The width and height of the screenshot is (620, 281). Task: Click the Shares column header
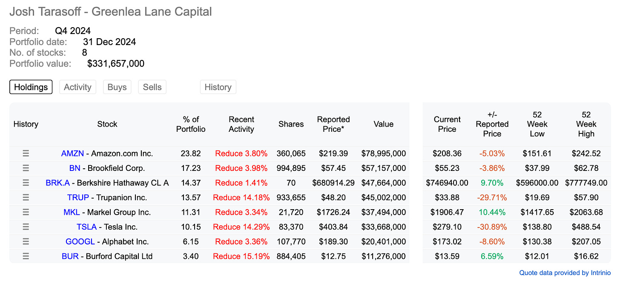[x=291, y=124]
